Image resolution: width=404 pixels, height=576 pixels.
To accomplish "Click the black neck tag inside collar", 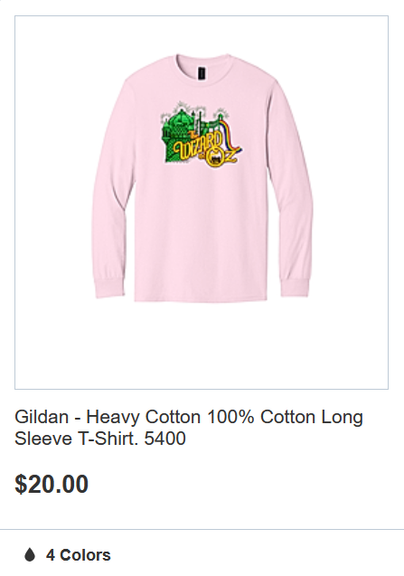I will point(202,72).
